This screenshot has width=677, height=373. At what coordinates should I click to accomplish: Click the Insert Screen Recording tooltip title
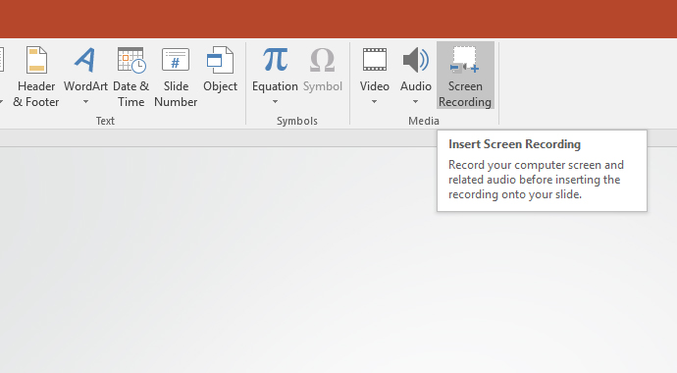(x=514, y=144)
